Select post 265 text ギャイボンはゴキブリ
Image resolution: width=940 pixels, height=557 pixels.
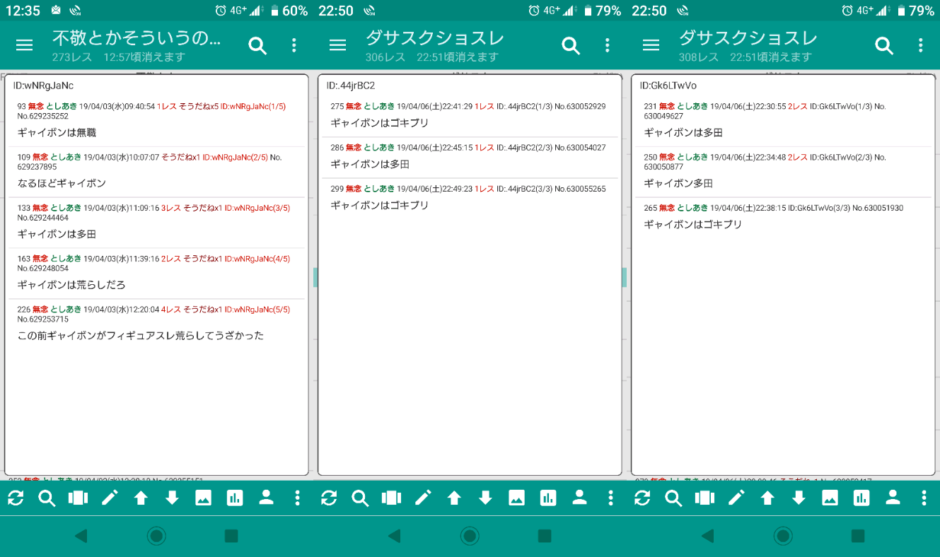[693, 224]
